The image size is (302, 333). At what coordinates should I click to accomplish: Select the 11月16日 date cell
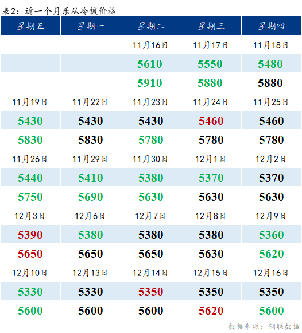point(150,45)
